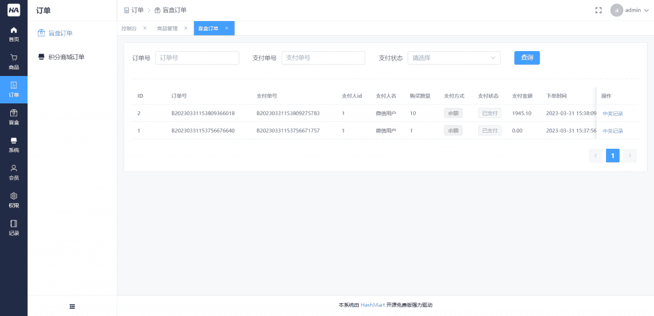
Task: Open 权限 permissions gear icon
Action: (x=13, y=200)
